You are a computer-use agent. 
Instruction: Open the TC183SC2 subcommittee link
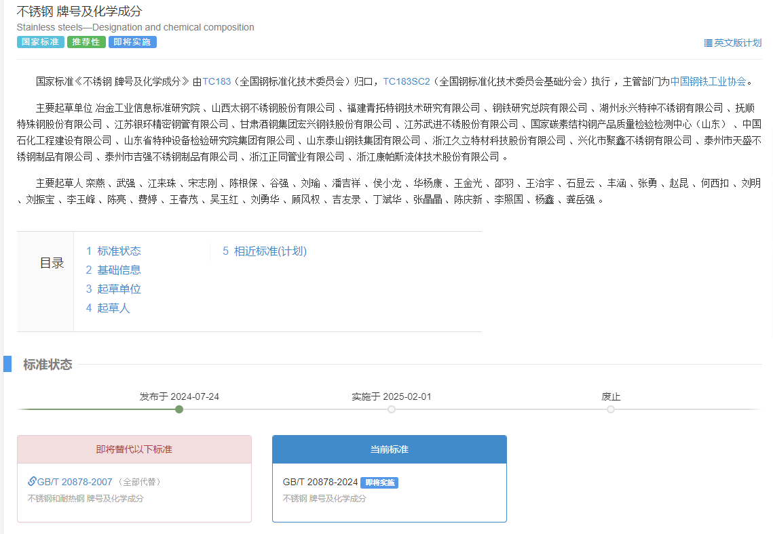(407, 81)
